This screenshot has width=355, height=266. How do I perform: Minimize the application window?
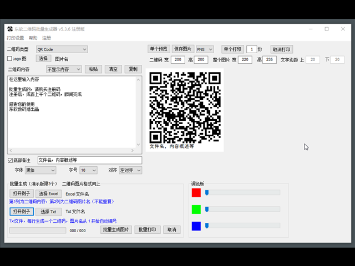(x=311, y=29)
